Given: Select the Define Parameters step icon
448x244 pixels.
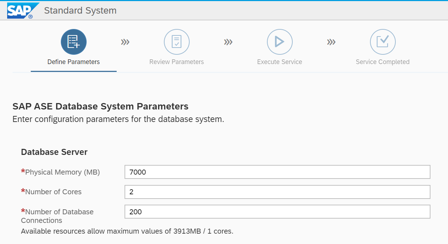Looking at the screenshot, I should pos(74,42).
